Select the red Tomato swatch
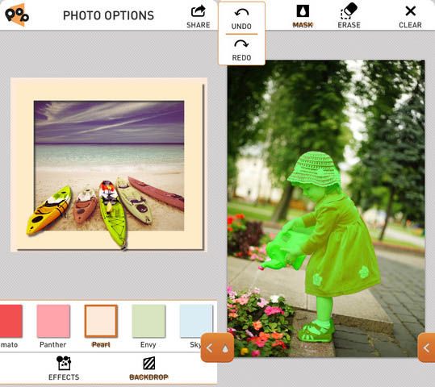Image resolution: width=435 pixels, height=387 pixels. pyautogui.click(x=10, y=321)
